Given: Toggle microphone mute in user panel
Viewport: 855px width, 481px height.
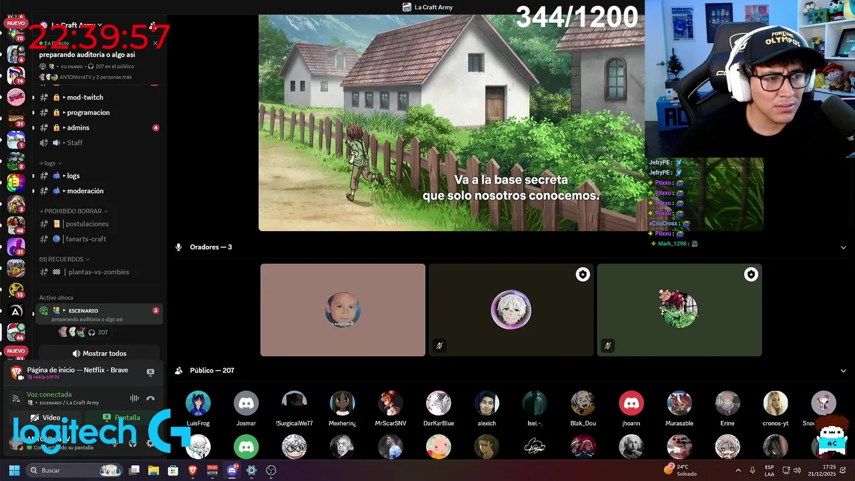Looking at the screenshot, I should coord(115,442).
